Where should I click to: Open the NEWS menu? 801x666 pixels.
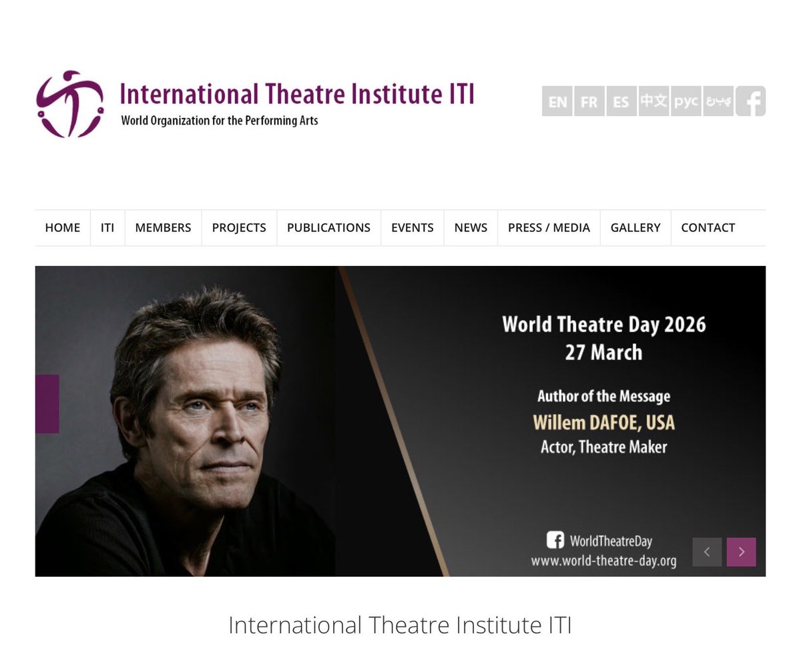pyautogui.click(x=471, y=227)
